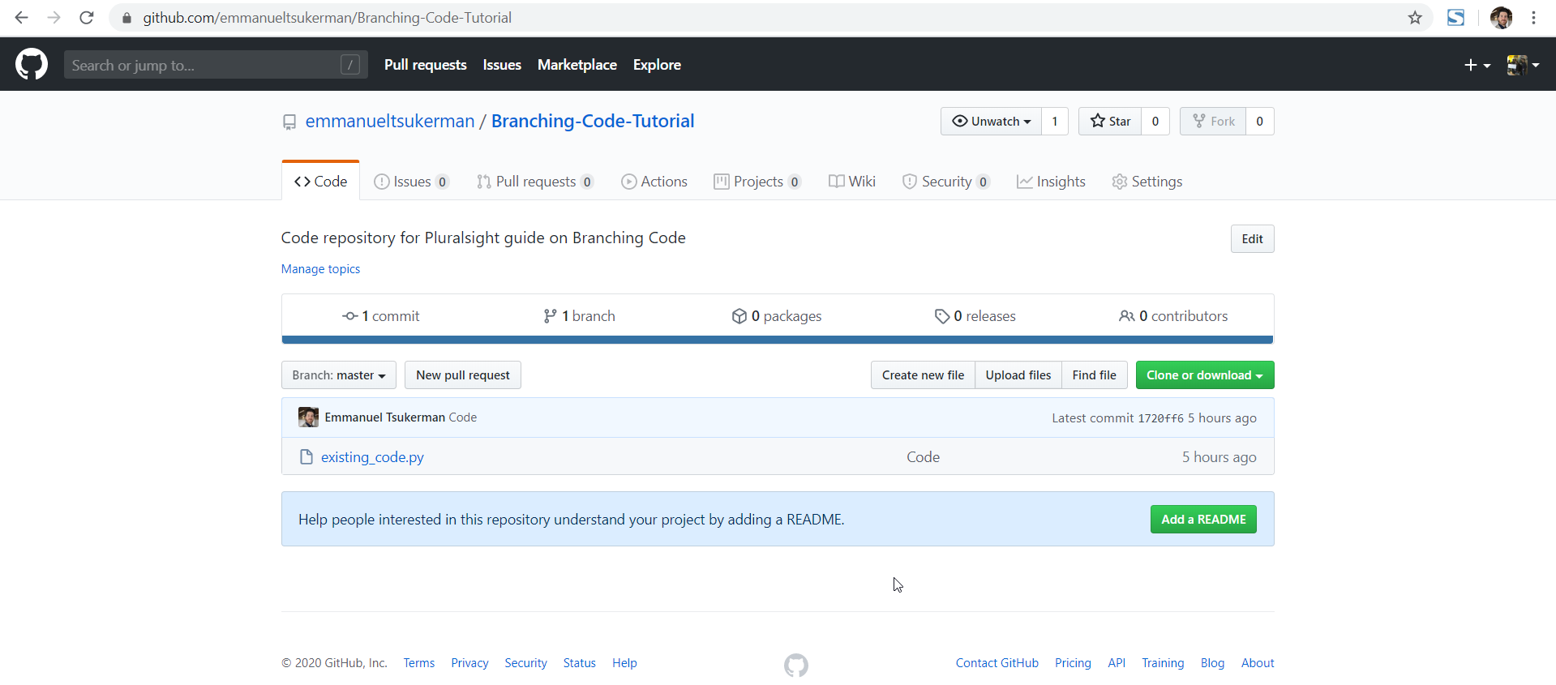Switch to the Code tab

coord(321,182)
